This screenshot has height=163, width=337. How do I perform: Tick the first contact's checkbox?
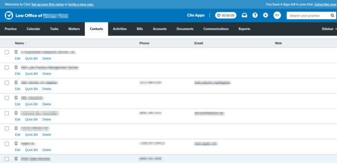[7, 53]
